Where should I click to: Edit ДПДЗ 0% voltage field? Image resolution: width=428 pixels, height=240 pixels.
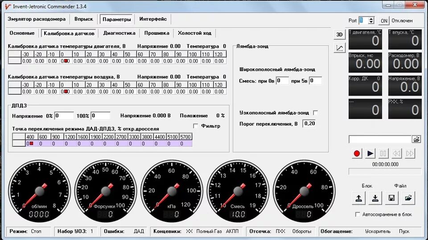click(64, 116)
